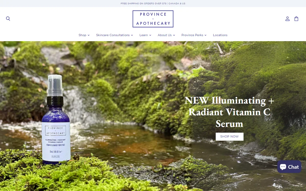Open the search magnifier icon
Image resolution: width=306 pixels, height=191 pixels.
[x=8, y=19]
